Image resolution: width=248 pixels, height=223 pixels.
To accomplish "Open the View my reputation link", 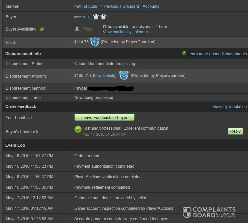I will click(x=229, y=106).
